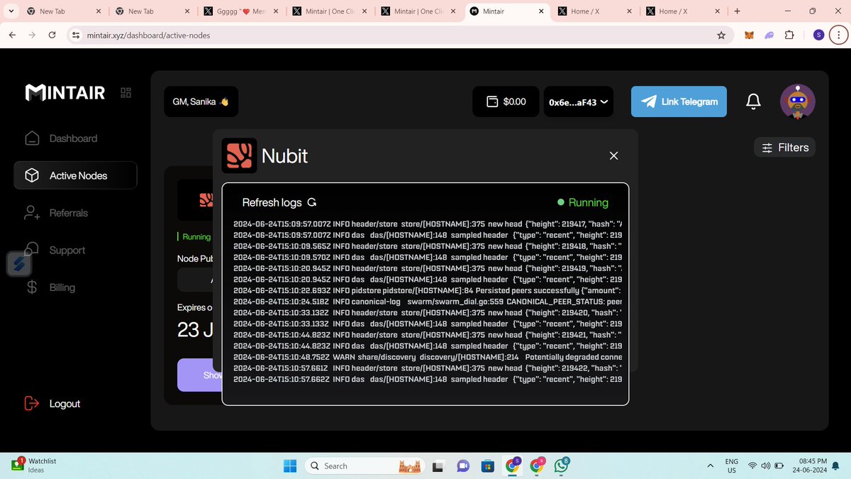The image size is (851, 479).
Task: Select the WARN share/discovery log line
Action: click(428, 357)
